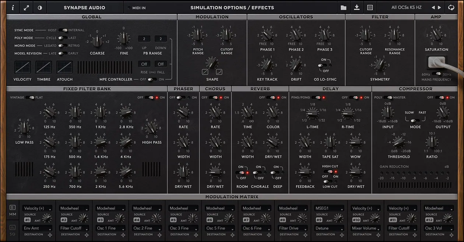Select the SQ sequencer icon

point(12,230)
